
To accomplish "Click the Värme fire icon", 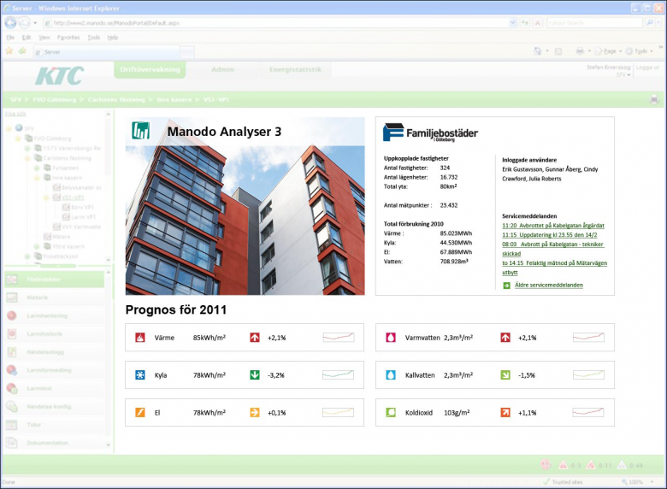I will [140, 338].
